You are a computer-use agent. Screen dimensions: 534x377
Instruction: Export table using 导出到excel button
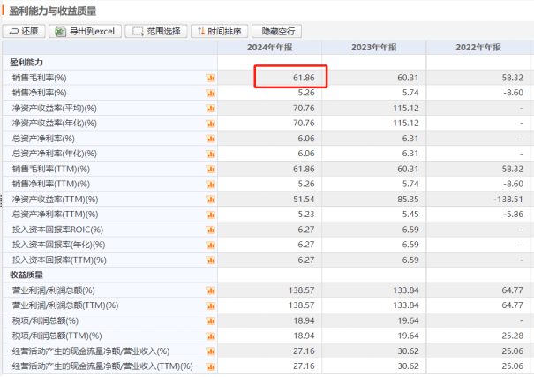[85, 31]
